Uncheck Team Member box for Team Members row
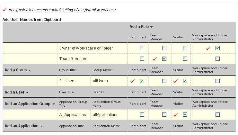This screenshot has width=238, height=135. pyautogui.click(x=164, y=59)
